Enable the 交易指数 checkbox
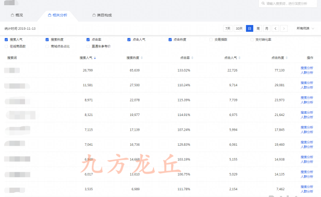This screenshot has width=321, height=197. [211, 40]
